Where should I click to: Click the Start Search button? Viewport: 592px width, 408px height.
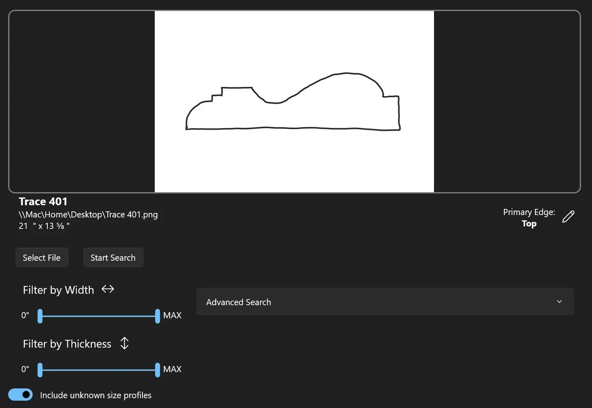pos(113,257)
